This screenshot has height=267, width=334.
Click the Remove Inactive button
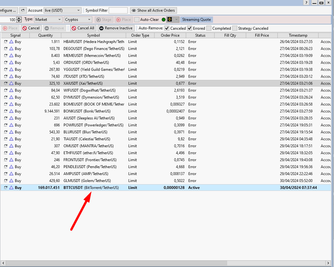116,28
